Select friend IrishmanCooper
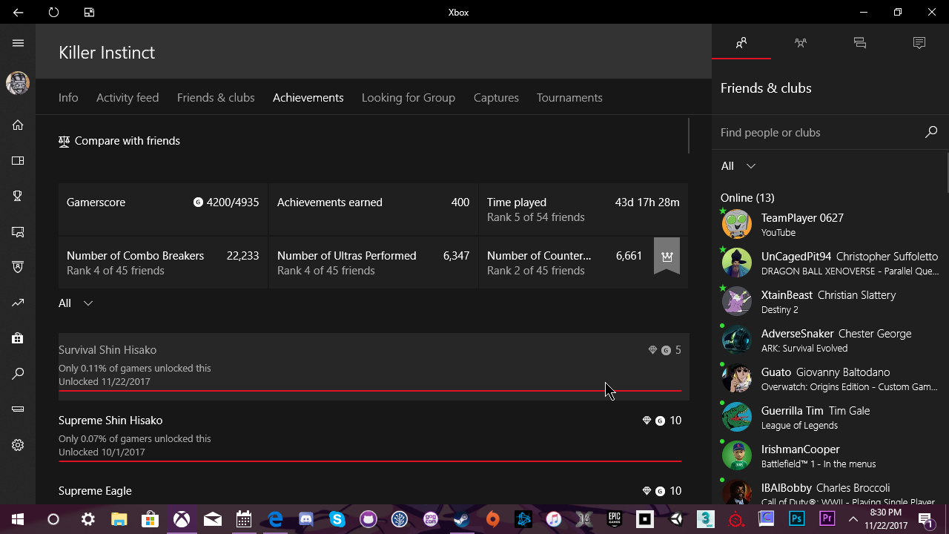 click(830, 455)
